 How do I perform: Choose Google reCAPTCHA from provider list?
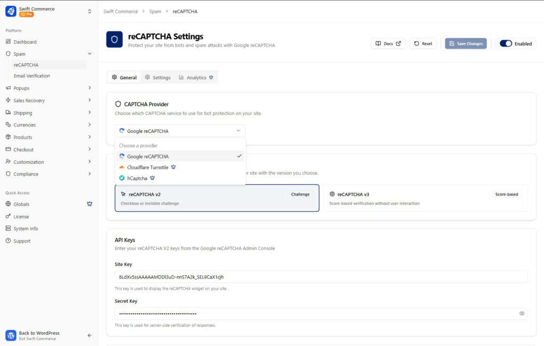pos(180,156)
